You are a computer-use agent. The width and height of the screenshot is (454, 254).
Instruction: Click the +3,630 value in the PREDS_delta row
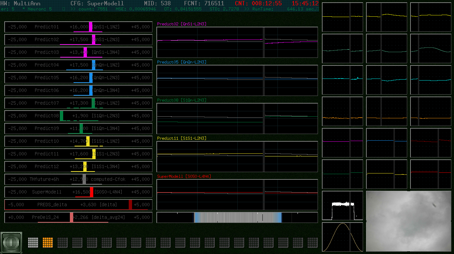[88, 205]
